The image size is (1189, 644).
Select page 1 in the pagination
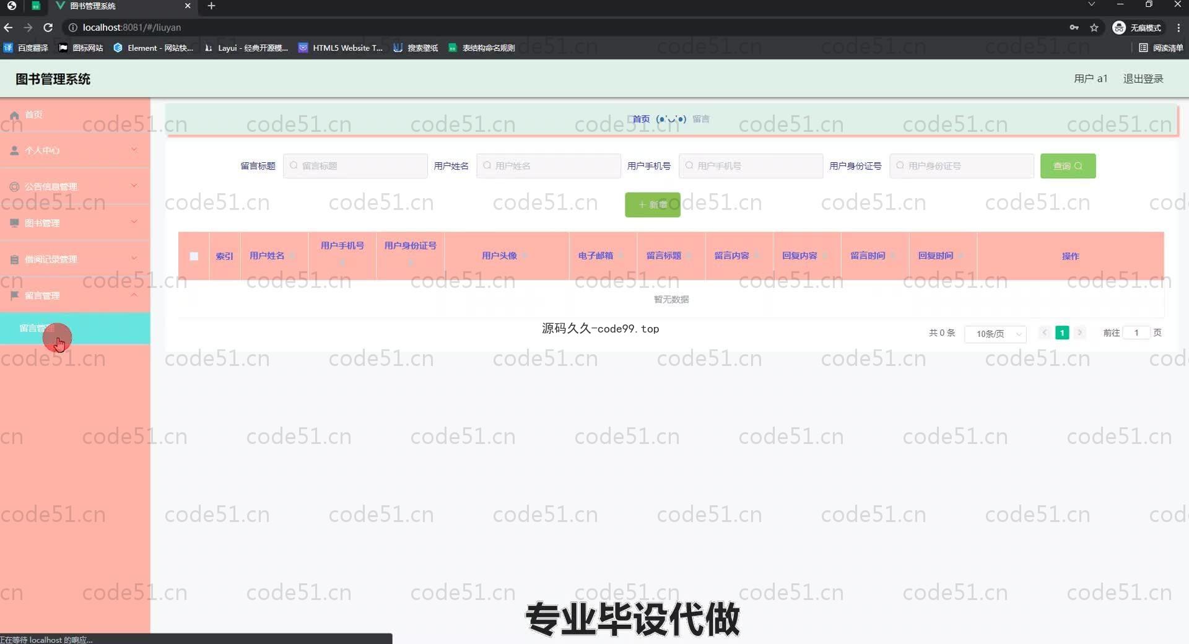coord(1062,333)
